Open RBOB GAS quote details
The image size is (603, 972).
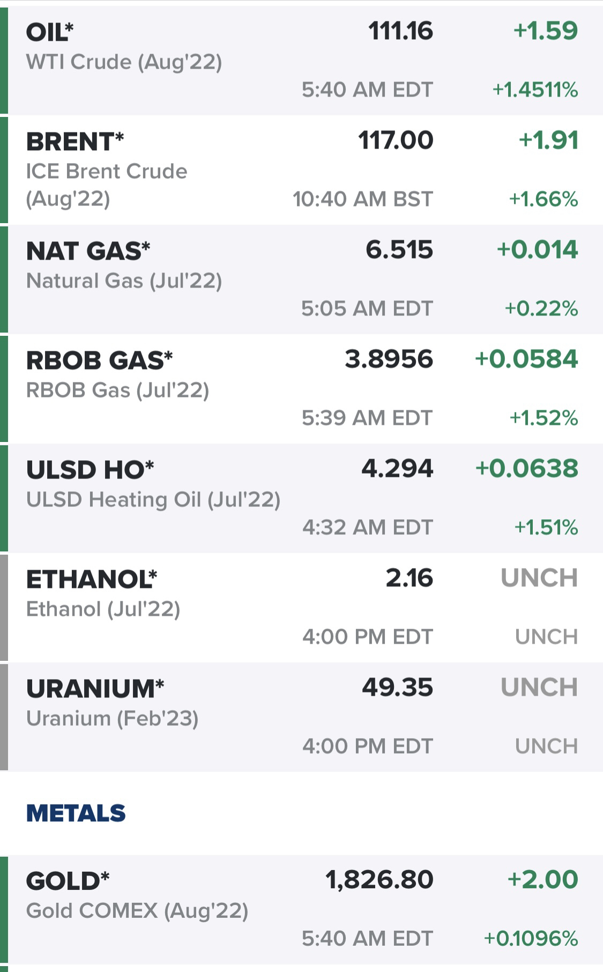tap(301, 389)
